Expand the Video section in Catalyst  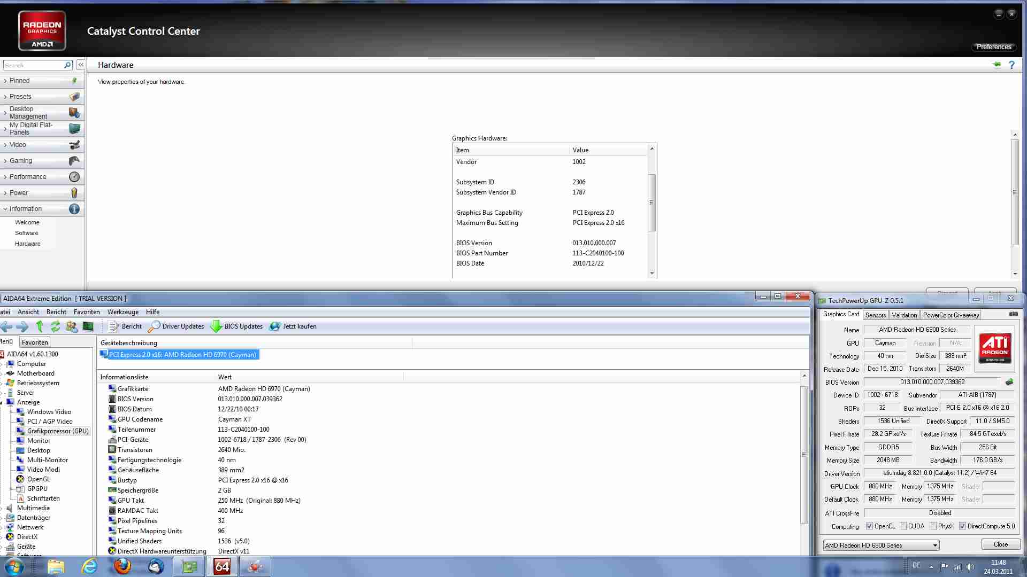[x=42, y=145]
